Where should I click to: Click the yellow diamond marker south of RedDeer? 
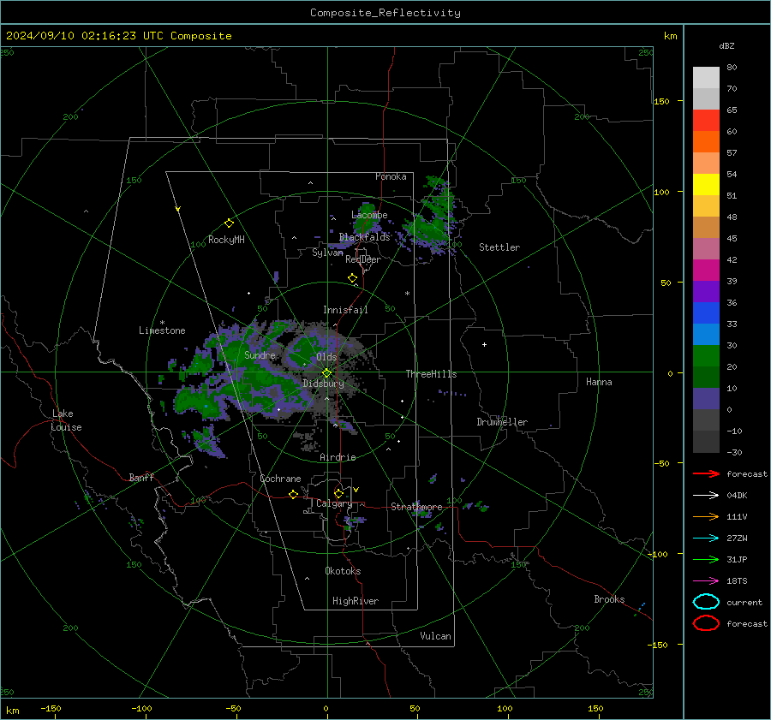click(x=352, y=278)
